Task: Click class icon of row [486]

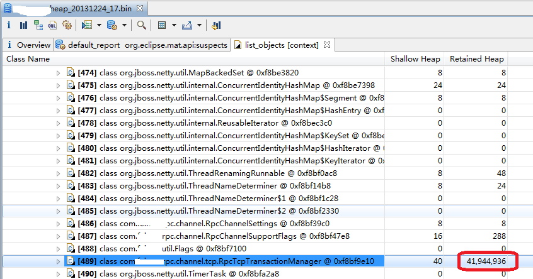Action: 71,223
